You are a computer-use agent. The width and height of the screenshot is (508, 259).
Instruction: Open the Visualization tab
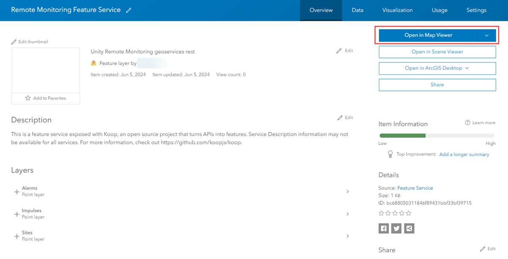(x=397, y=10)
